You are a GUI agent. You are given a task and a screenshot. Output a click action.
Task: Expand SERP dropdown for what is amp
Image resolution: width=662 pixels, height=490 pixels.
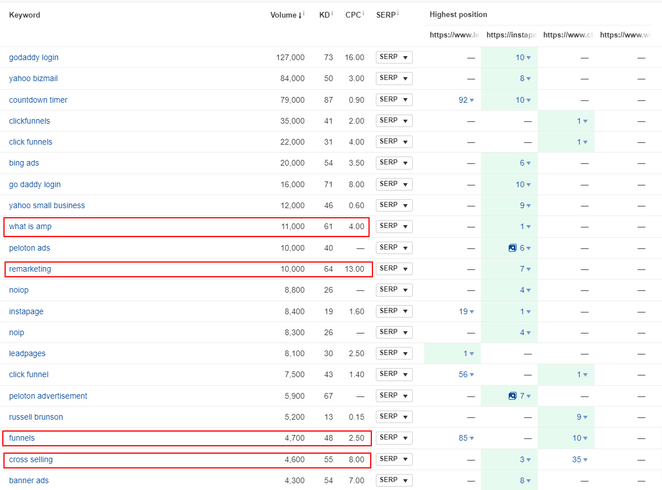pyautogui.click(x=394, y=226)
